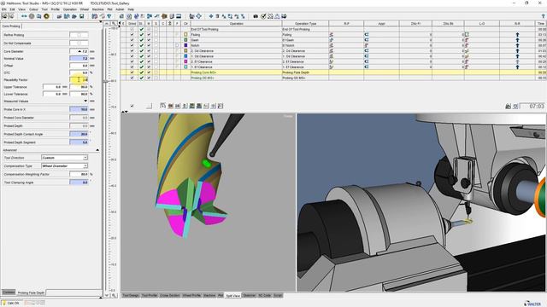This screenshot has width=547, height=307.
Task: Collapse the Advanced section
Action: [97, 150]
